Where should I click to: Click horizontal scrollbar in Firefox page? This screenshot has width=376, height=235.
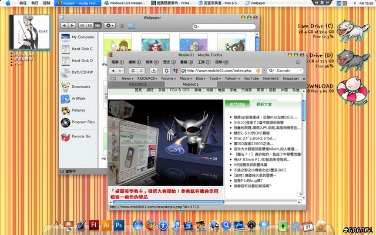click(x=169, y=202)
